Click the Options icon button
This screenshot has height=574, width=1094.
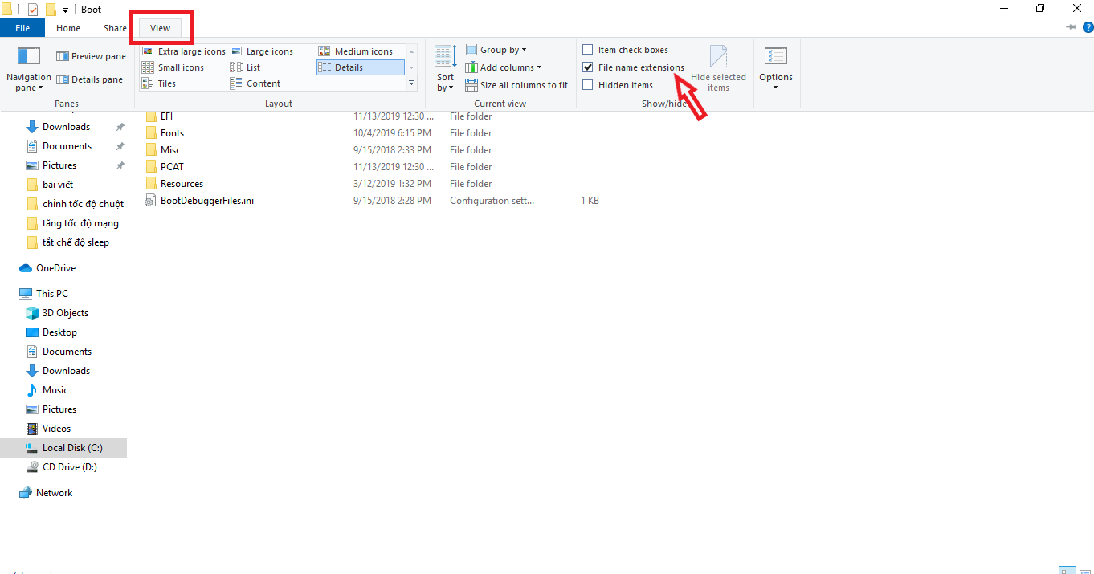[776, 56]
